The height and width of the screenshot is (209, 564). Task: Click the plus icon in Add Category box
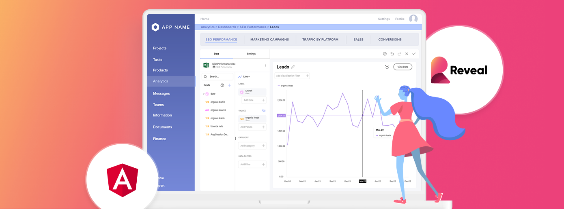click(x=263, y=146)
